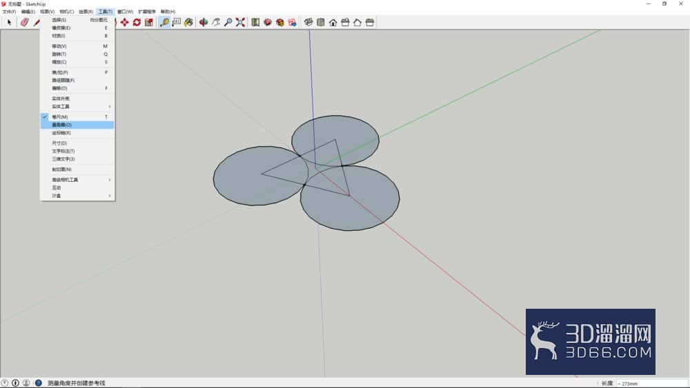Click the Paint Bucket tool icon
The height and width of the screenshot is (388, 690).
(x=188, y=22)
